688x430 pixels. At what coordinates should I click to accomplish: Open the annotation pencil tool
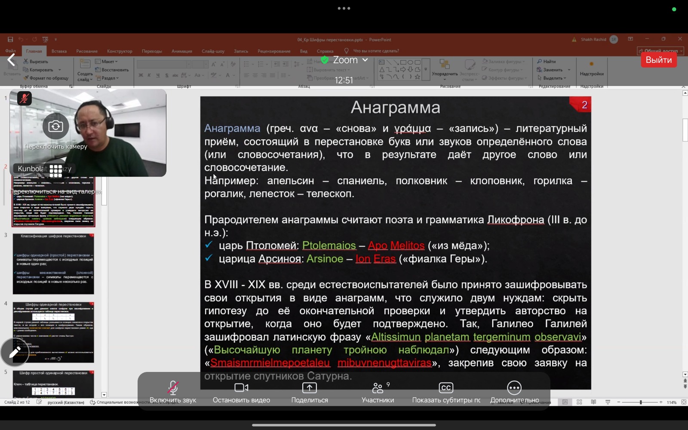coord(14,353)
